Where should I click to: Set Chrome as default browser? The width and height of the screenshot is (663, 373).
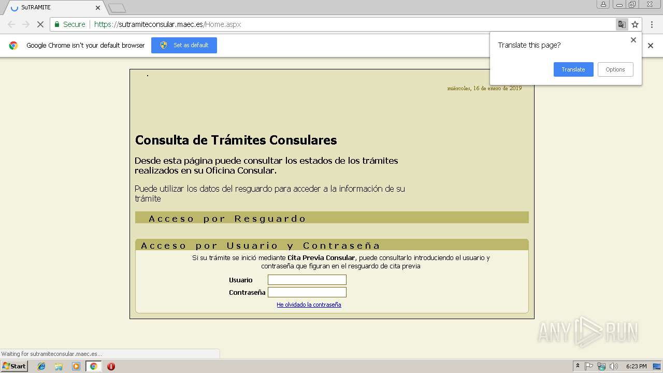click(x=184, y=45)
